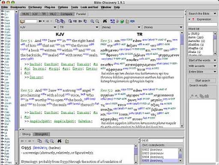The width and height of the screenshot is (219, 165).
Task: Zoom in on the Bible text pane
Action: click(x=92, y=21)
